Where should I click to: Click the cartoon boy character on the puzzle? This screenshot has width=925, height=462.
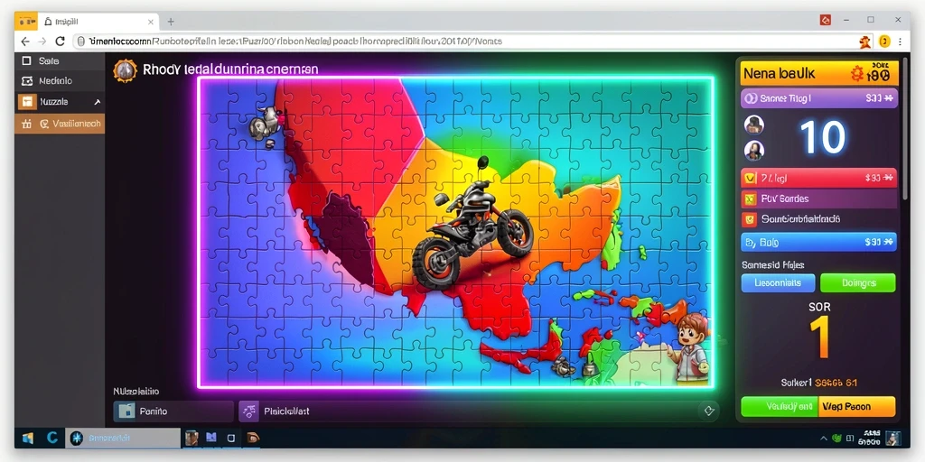point(691,349)
